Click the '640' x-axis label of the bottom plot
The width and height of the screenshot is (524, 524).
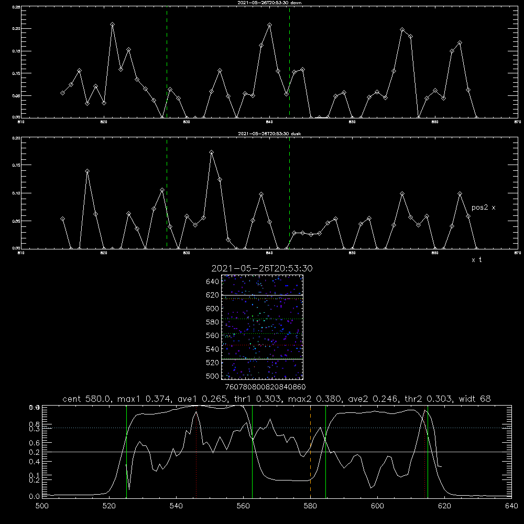tap(511, 506)
